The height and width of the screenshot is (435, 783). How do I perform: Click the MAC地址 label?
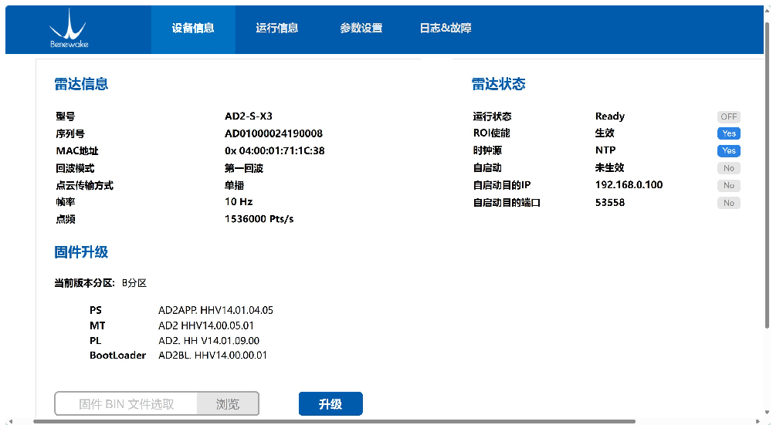(x=77, y=150)
